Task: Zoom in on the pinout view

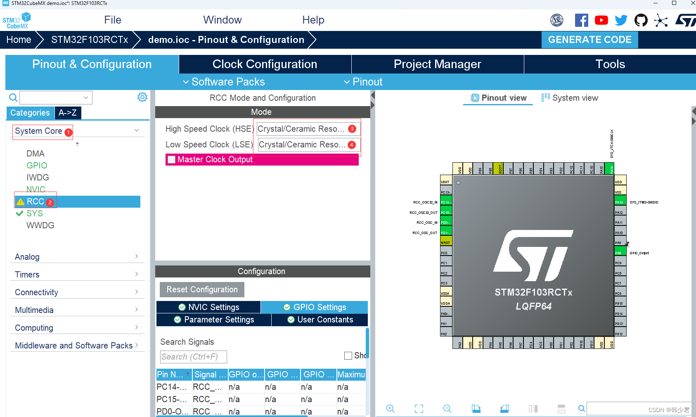Action: point(391,409)
